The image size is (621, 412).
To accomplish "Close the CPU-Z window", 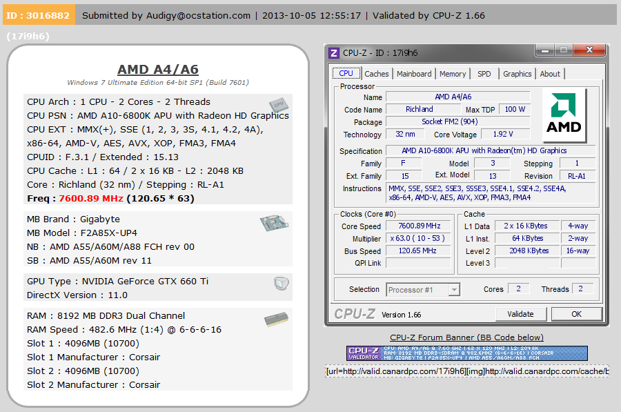I will pos(589,50).
